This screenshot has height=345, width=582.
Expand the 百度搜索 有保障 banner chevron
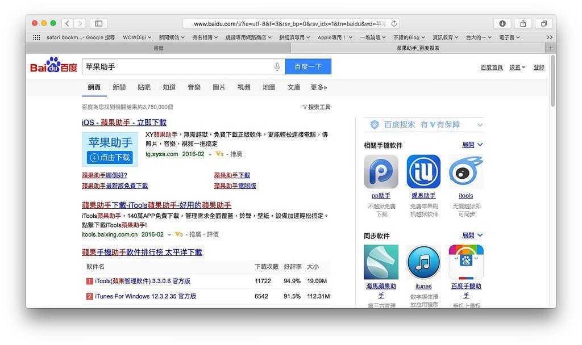[480, 125]
